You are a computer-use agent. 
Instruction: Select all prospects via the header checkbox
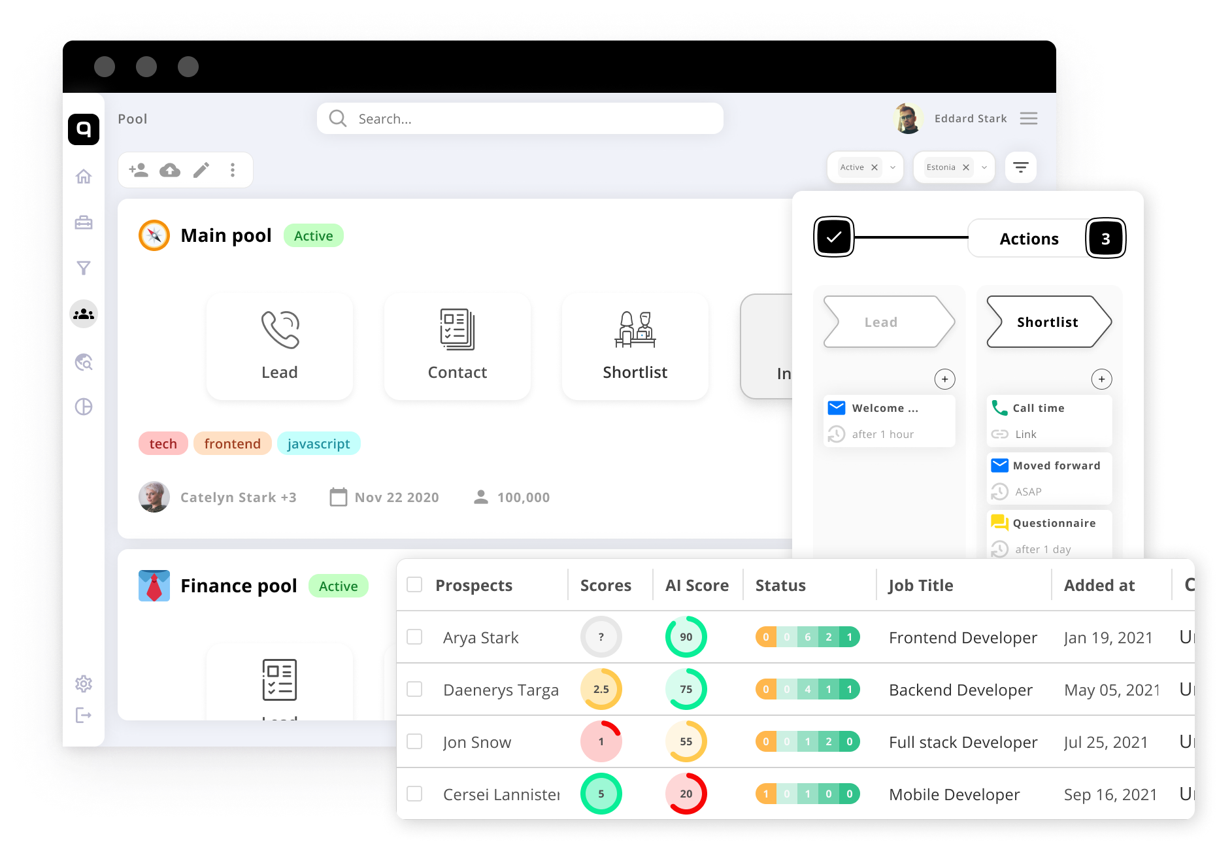(x=415, y=584)
